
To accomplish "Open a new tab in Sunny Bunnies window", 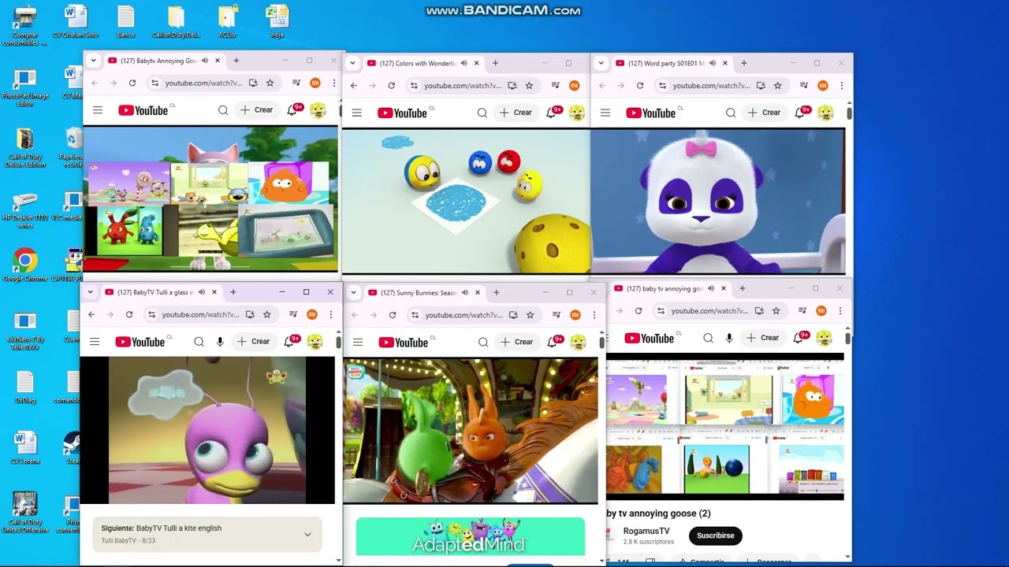I will click(496, 292).
